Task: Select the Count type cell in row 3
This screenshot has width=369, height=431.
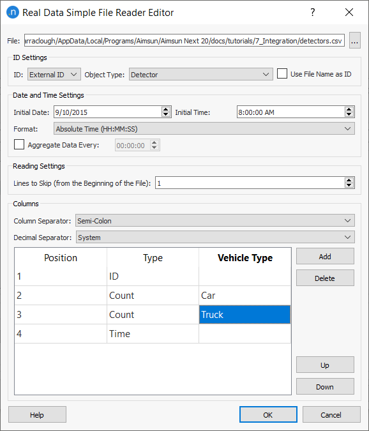Action: tap(153, 314)
